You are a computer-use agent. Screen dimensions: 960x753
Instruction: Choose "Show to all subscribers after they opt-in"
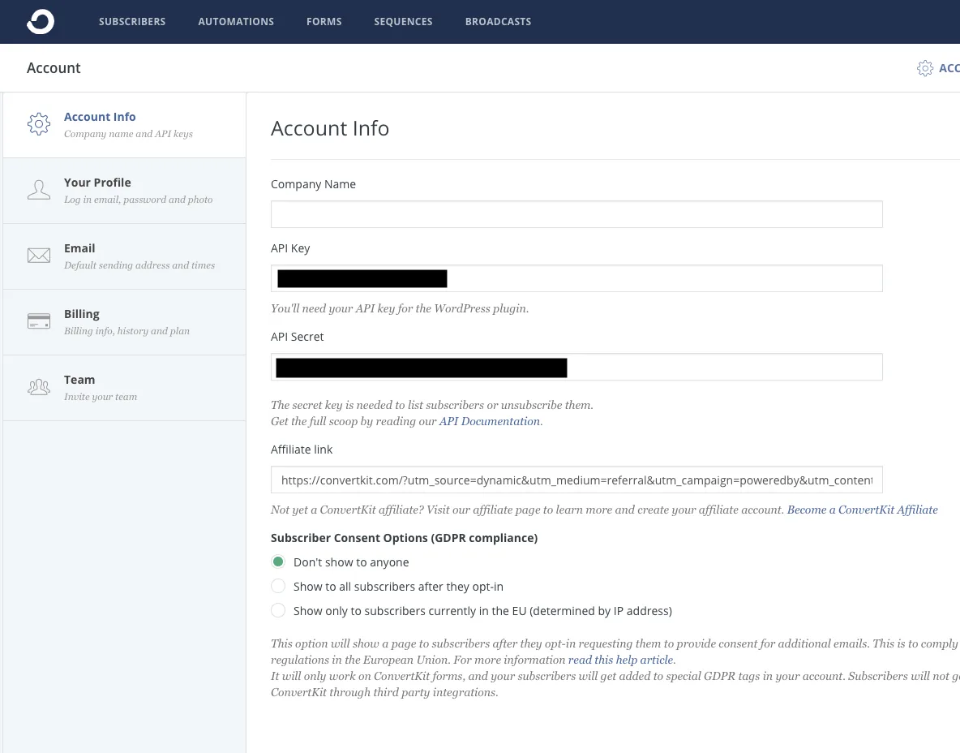(x=278, y=587)
